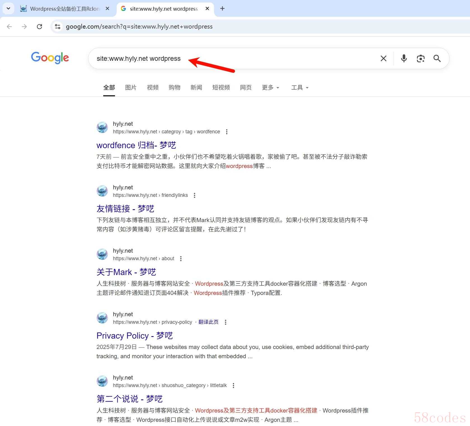
Task: Switch to 购物 results
Action: [175, 88]
